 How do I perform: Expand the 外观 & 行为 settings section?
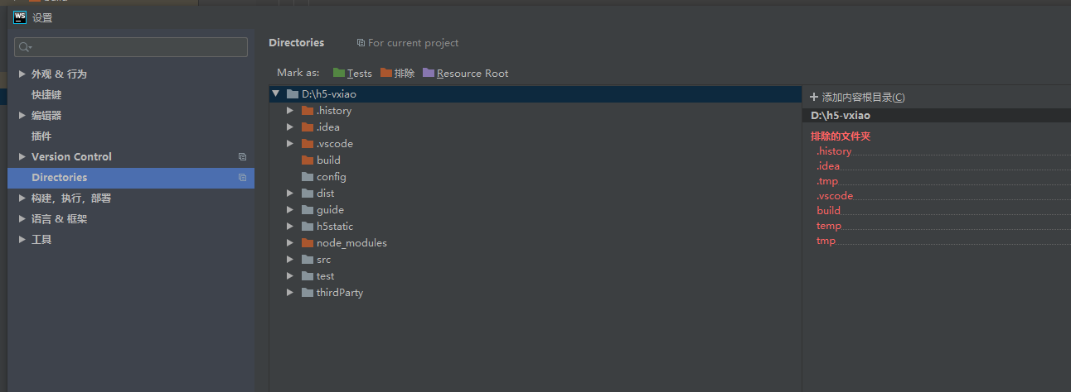[23, 74]
